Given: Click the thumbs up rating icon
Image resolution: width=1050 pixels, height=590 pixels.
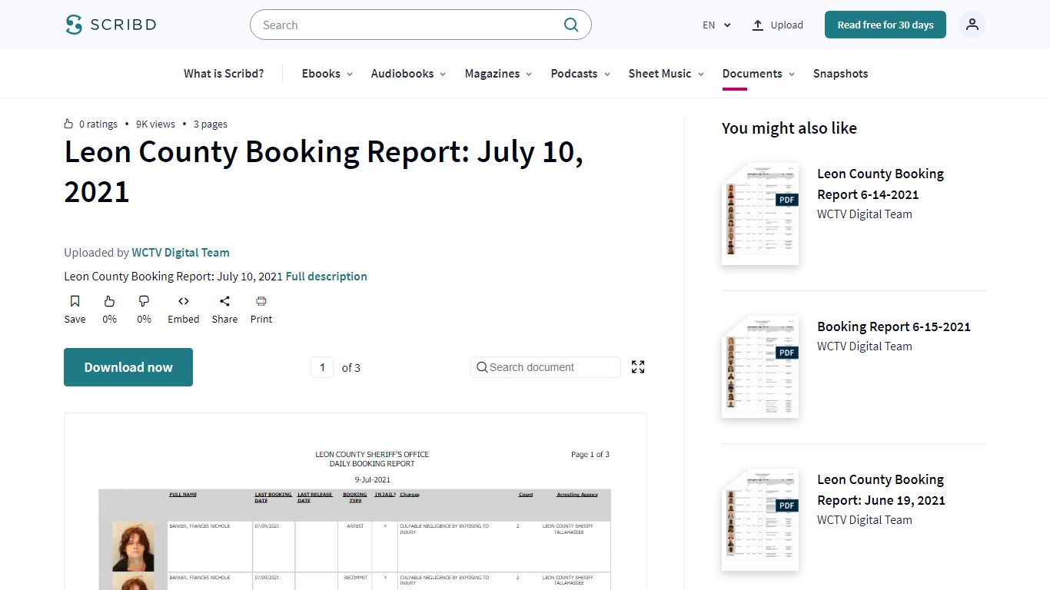Looking at the screenshot, I should click(109, 301).
